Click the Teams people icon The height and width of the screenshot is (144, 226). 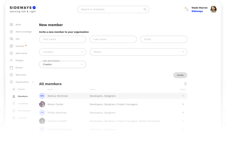(14, 89)
